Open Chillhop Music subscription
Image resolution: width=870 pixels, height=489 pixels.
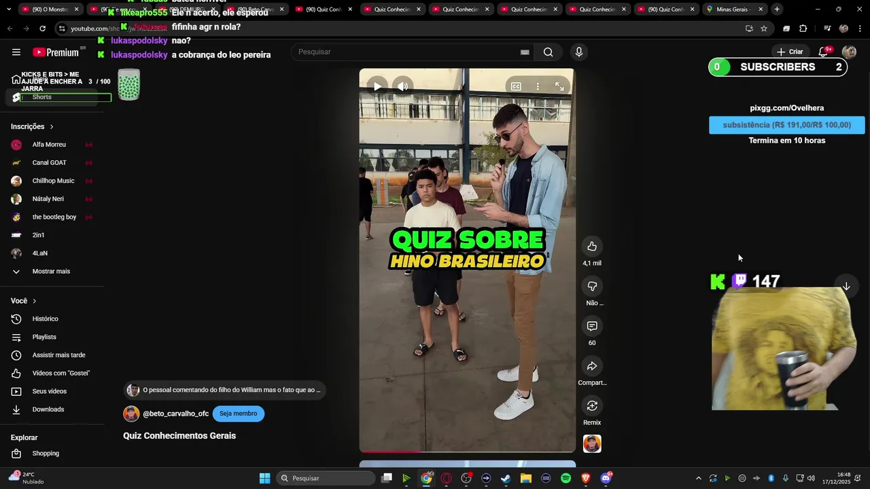[x=52, y=181]
